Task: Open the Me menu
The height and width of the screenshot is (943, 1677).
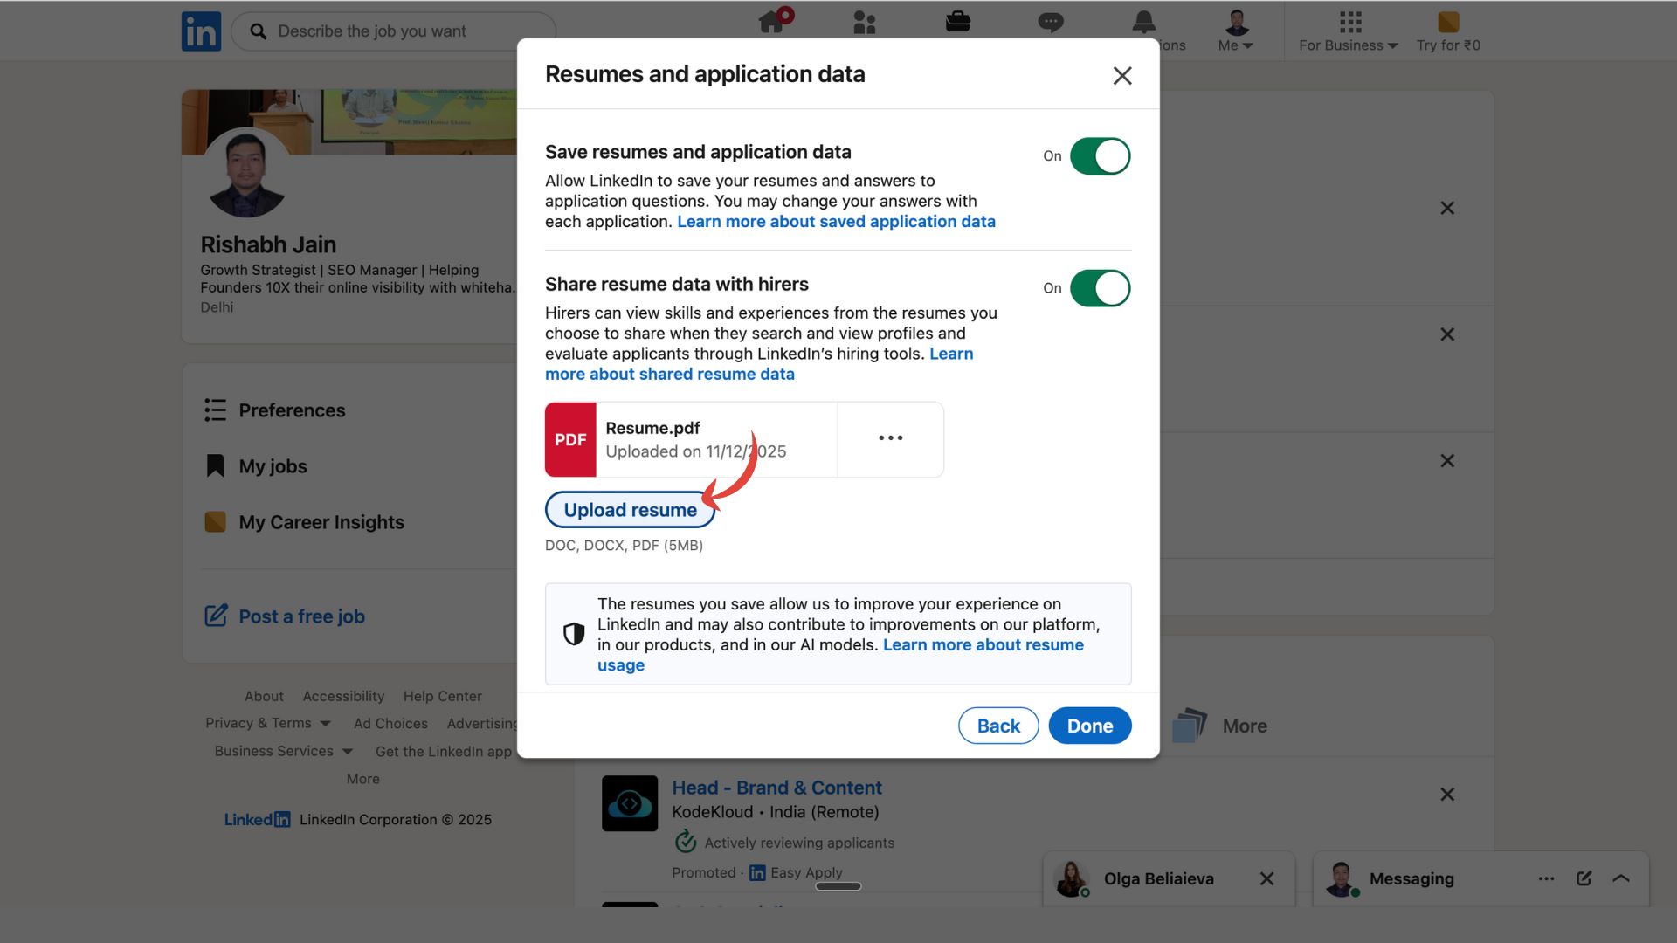Action: pyautogui.click(x=1234, y=31)
